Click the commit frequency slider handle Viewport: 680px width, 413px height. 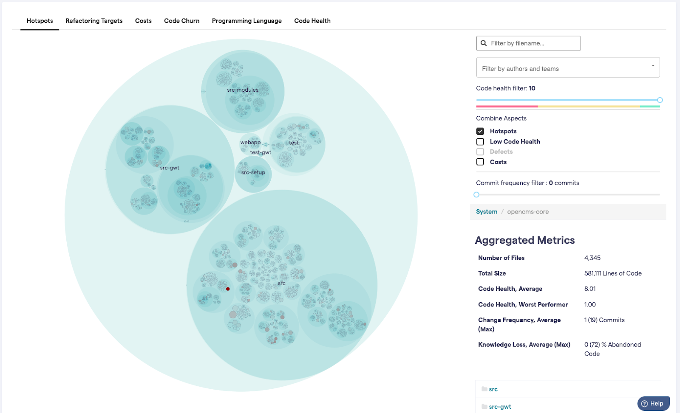point(476,194)
